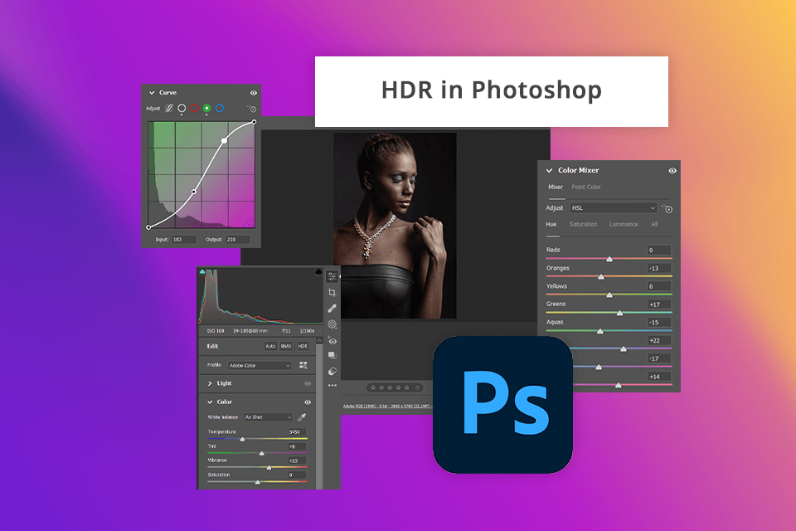Screen dimensions: 796x531
Task: Toggle highlight clipping warning on histogram
Action: tap(318, 272)
